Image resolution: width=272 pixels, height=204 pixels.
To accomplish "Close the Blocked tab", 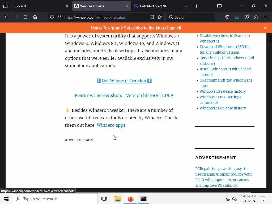I will 67,6.
